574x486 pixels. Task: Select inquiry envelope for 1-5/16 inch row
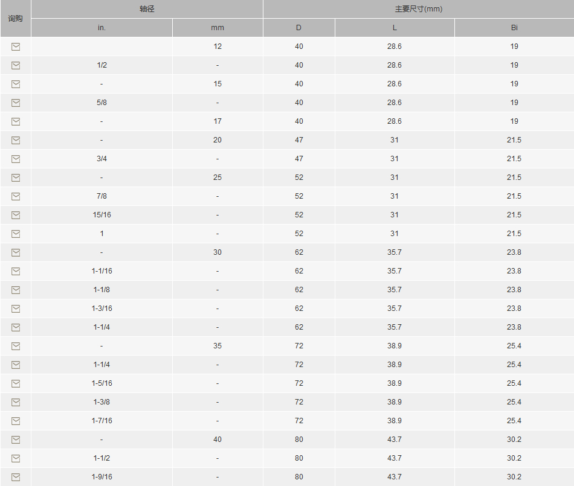(x=16, y=383)
